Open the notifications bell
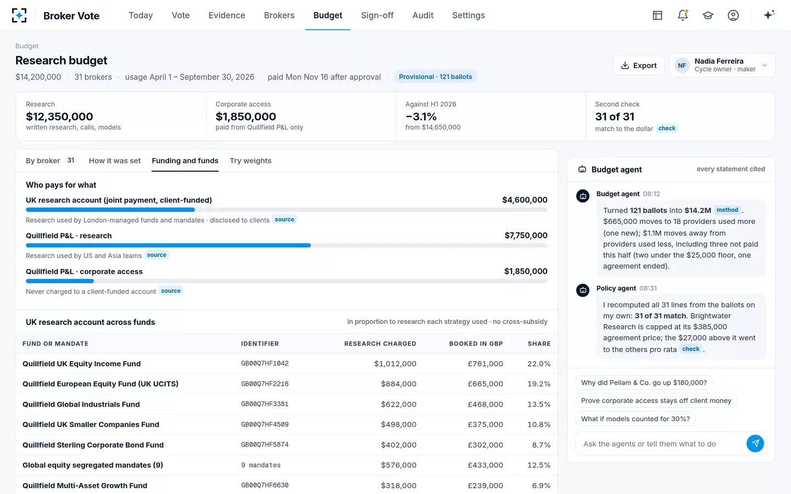This screenshot has height=494, width=791. [x=683, y=15]
